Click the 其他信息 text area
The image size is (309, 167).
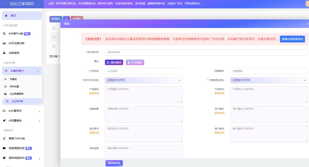[144, 152]
